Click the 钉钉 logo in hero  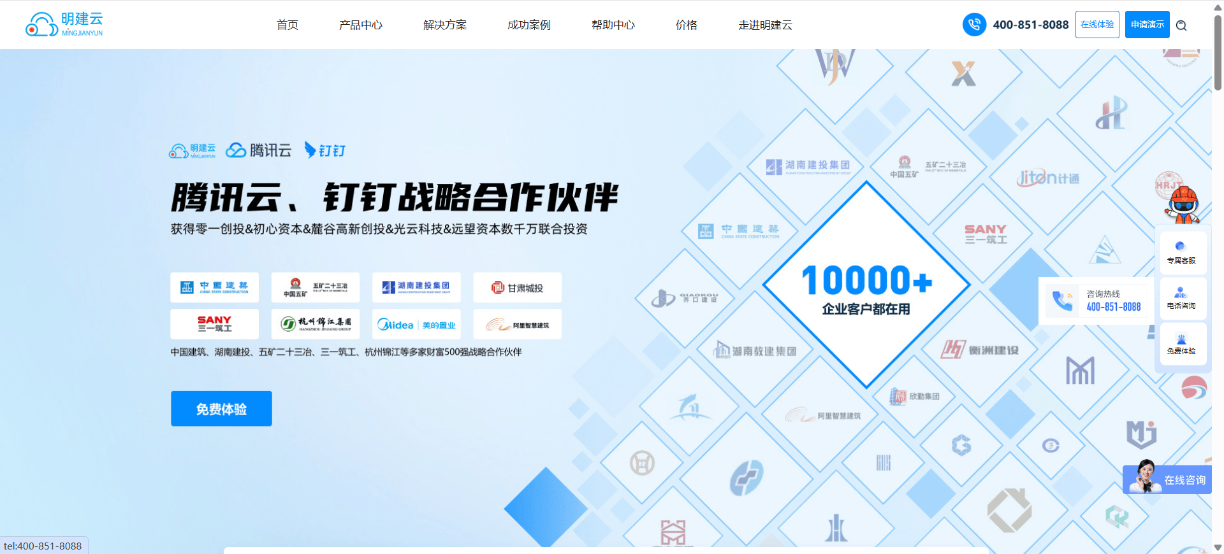tap(325, 150)
